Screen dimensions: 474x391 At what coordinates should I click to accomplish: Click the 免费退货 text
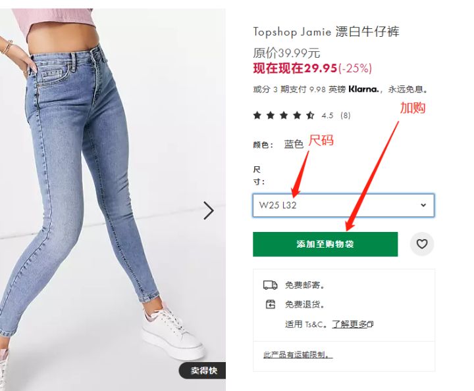coord(305,304)
